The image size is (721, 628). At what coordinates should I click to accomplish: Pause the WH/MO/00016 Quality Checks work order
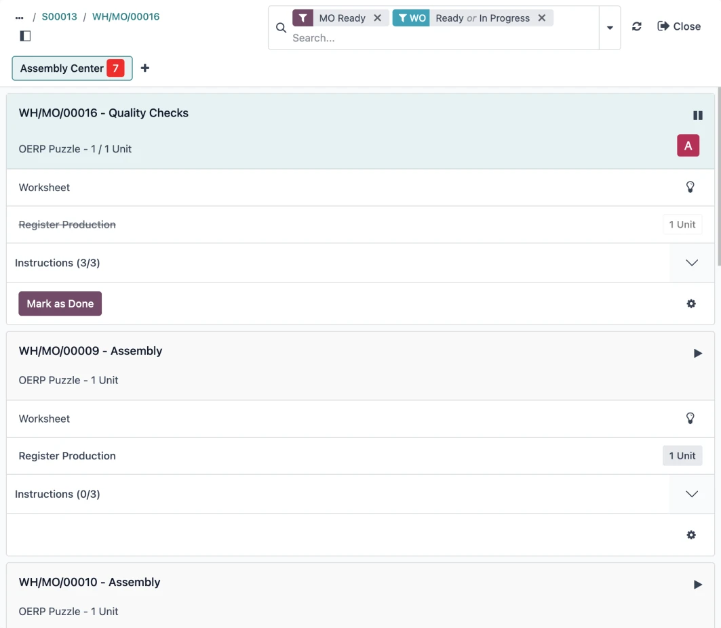point(697,115)
